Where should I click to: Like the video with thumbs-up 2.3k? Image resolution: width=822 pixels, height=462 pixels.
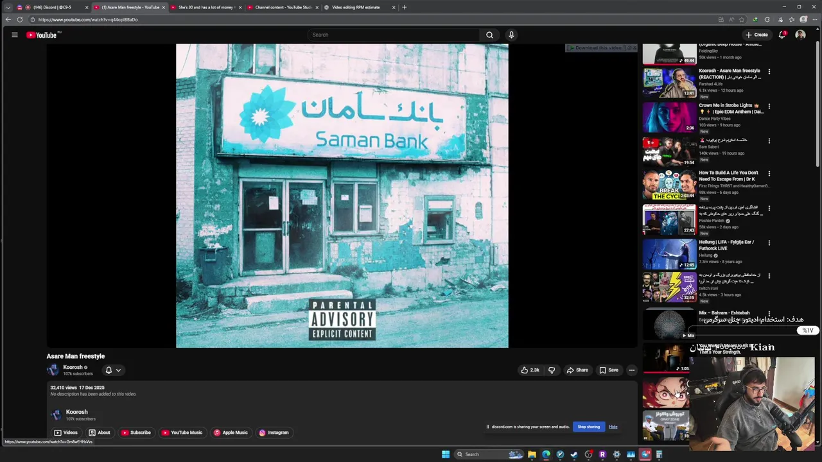530,370
